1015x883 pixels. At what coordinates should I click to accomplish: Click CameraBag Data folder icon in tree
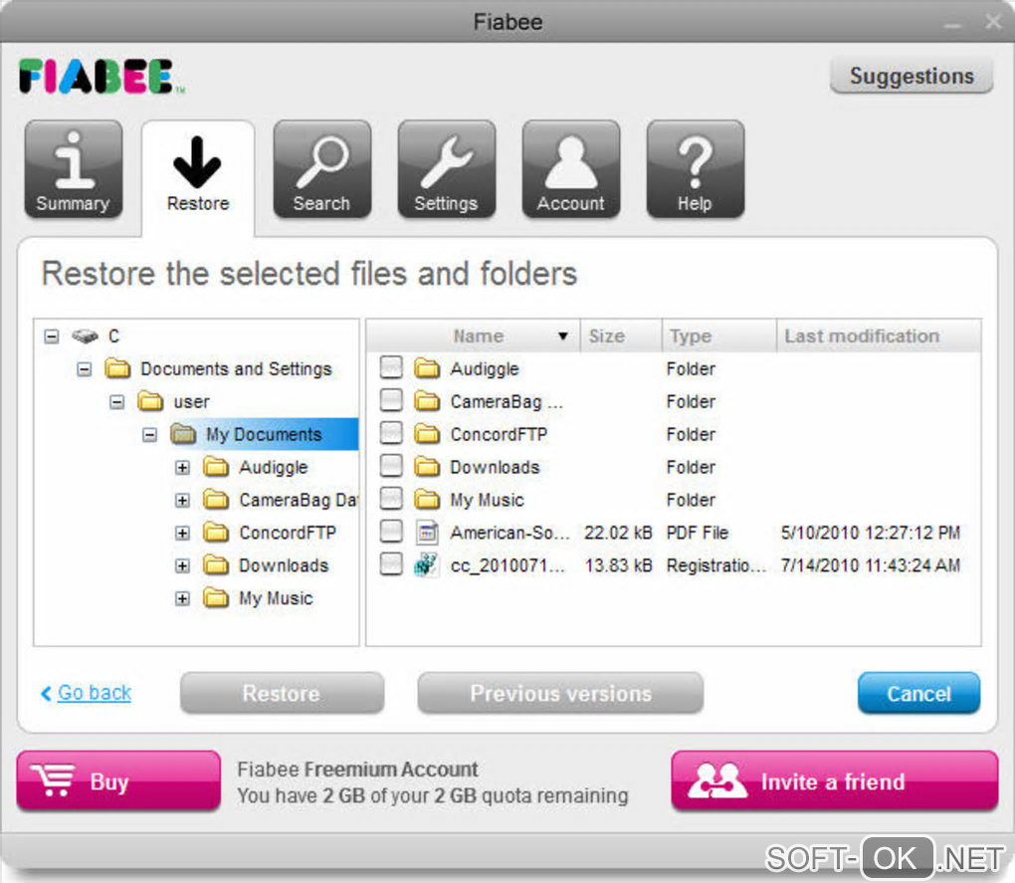(216, 499)
